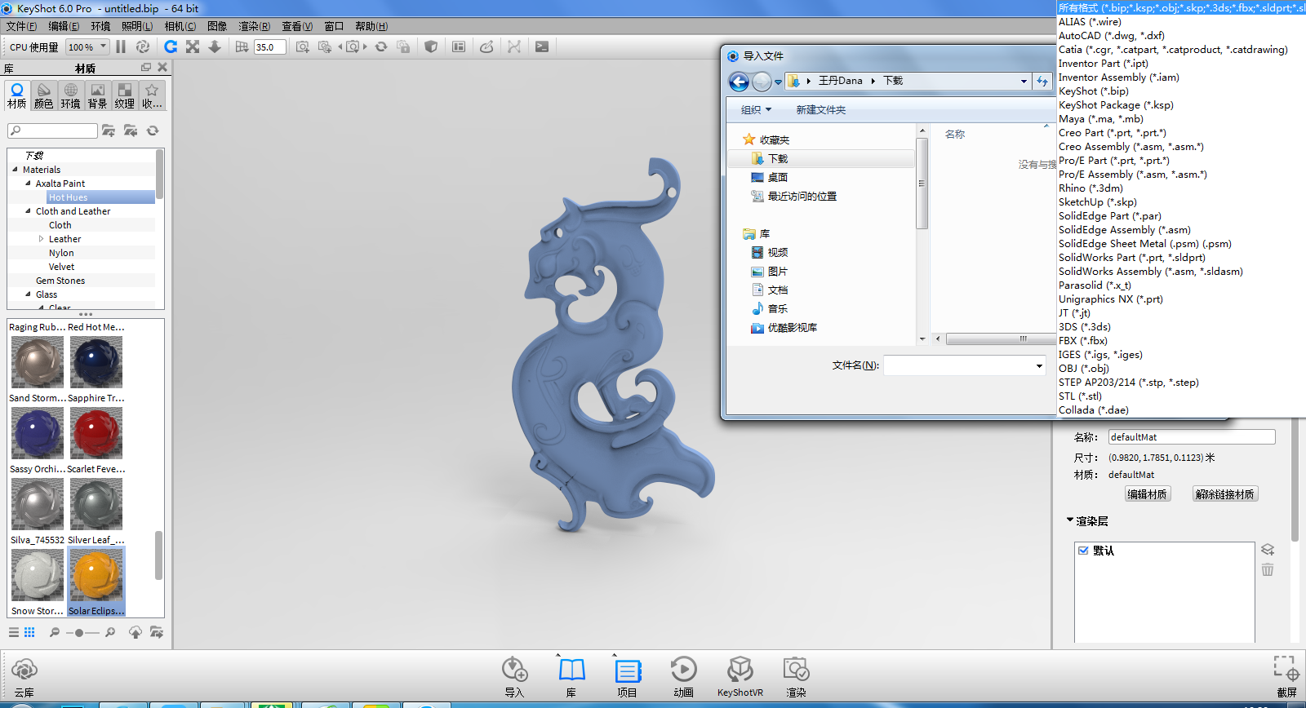
Task: Click the 解除链接材质 button
Action: coord(1224,494)
